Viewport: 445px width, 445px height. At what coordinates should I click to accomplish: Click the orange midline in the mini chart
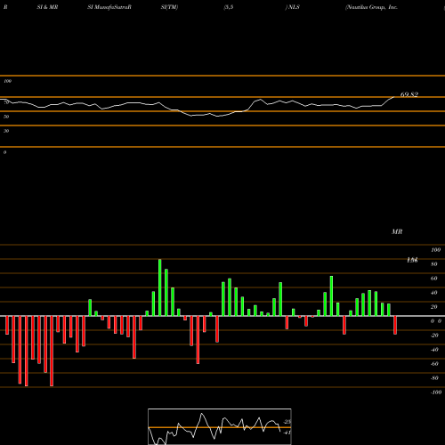click(220, 427)
